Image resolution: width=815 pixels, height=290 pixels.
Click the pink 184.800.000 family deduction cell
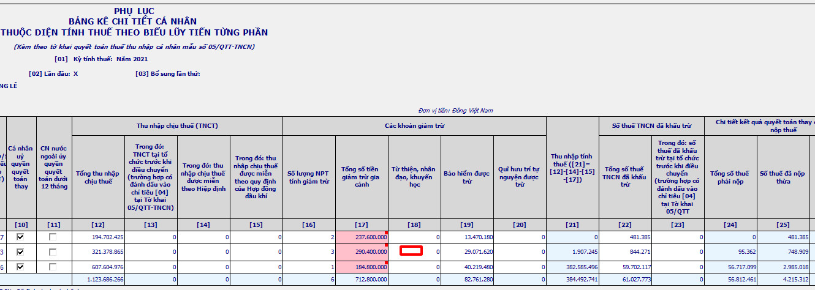(x=362, y=267)
